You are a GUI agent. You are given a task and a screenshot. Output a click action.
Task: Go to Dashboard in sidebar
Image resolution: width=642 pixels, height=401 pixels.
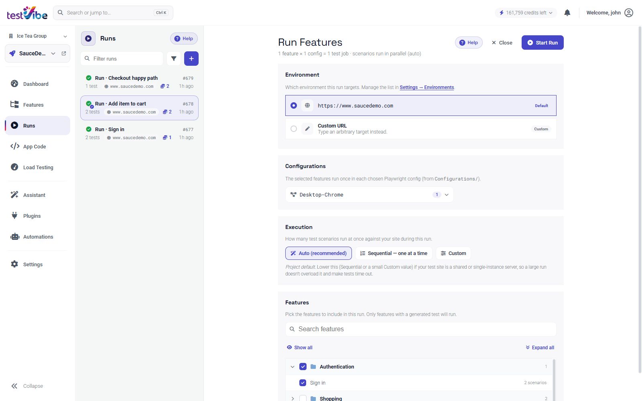coord(38,84)
